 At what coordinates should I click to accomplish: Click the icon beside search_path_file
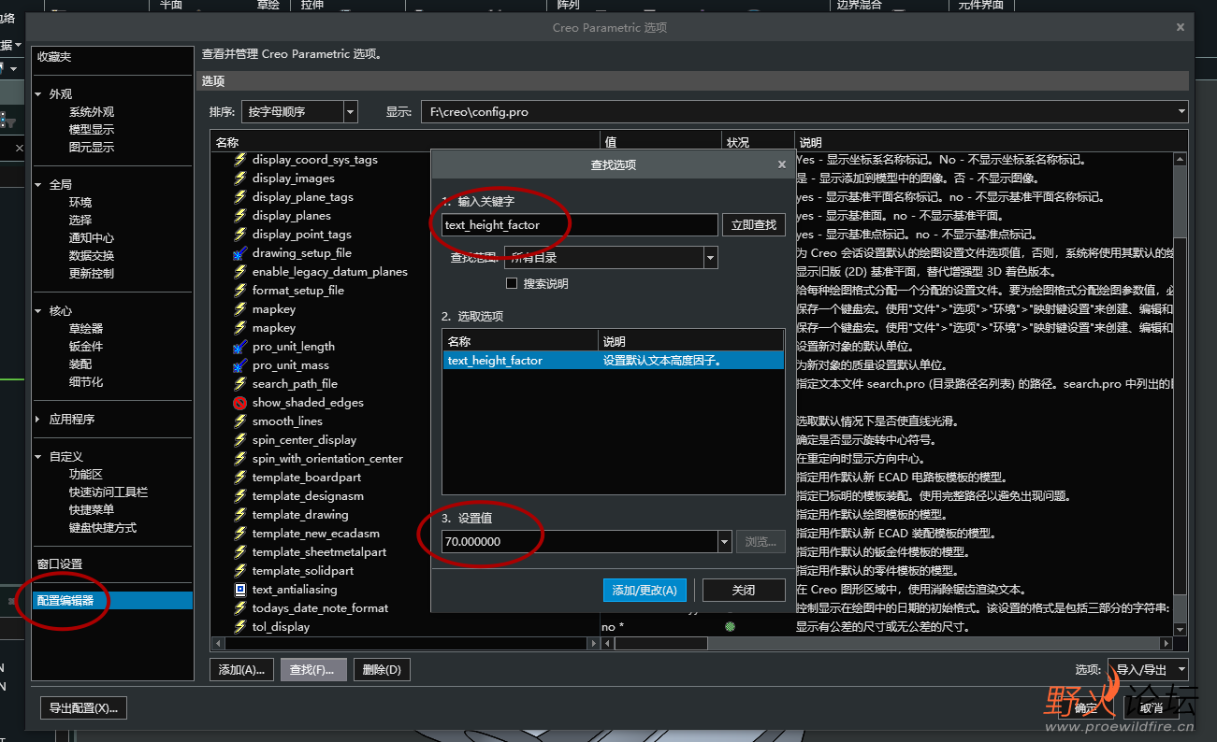240,384
